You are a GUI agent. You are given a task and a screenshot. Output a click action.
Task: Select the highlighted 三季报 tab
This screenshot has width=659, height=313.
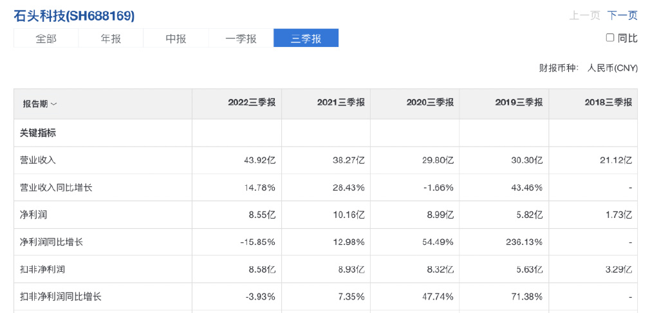306,38
